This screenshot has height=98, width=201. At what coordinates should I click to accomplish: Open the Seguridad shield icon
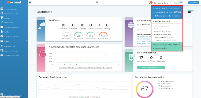pos(2,18)
